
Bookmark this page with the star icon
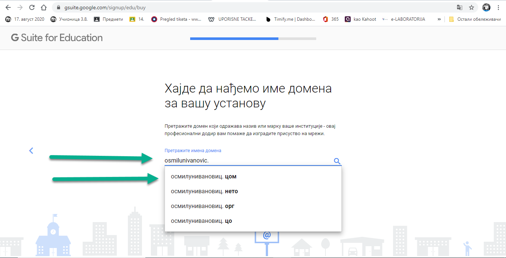pos(471,7)
